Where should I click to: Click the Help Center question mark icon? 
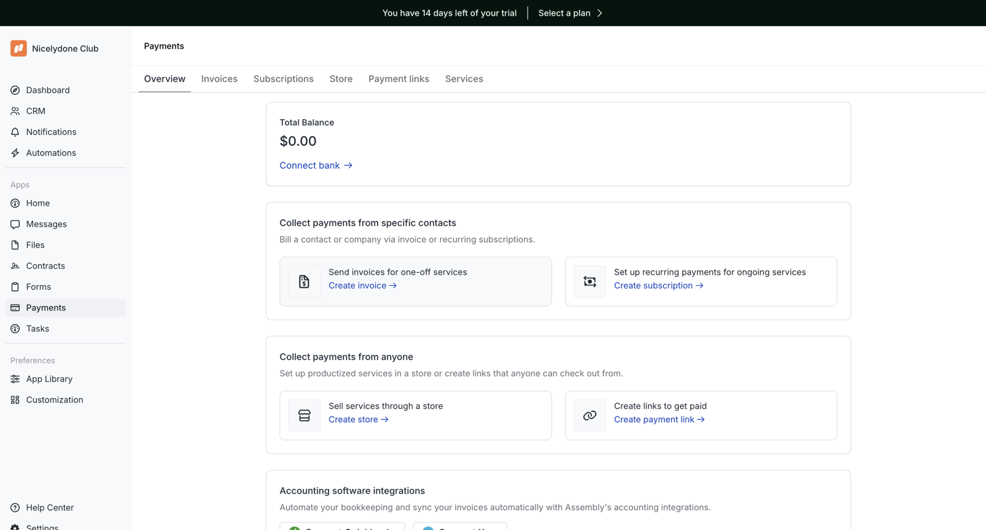15,508
